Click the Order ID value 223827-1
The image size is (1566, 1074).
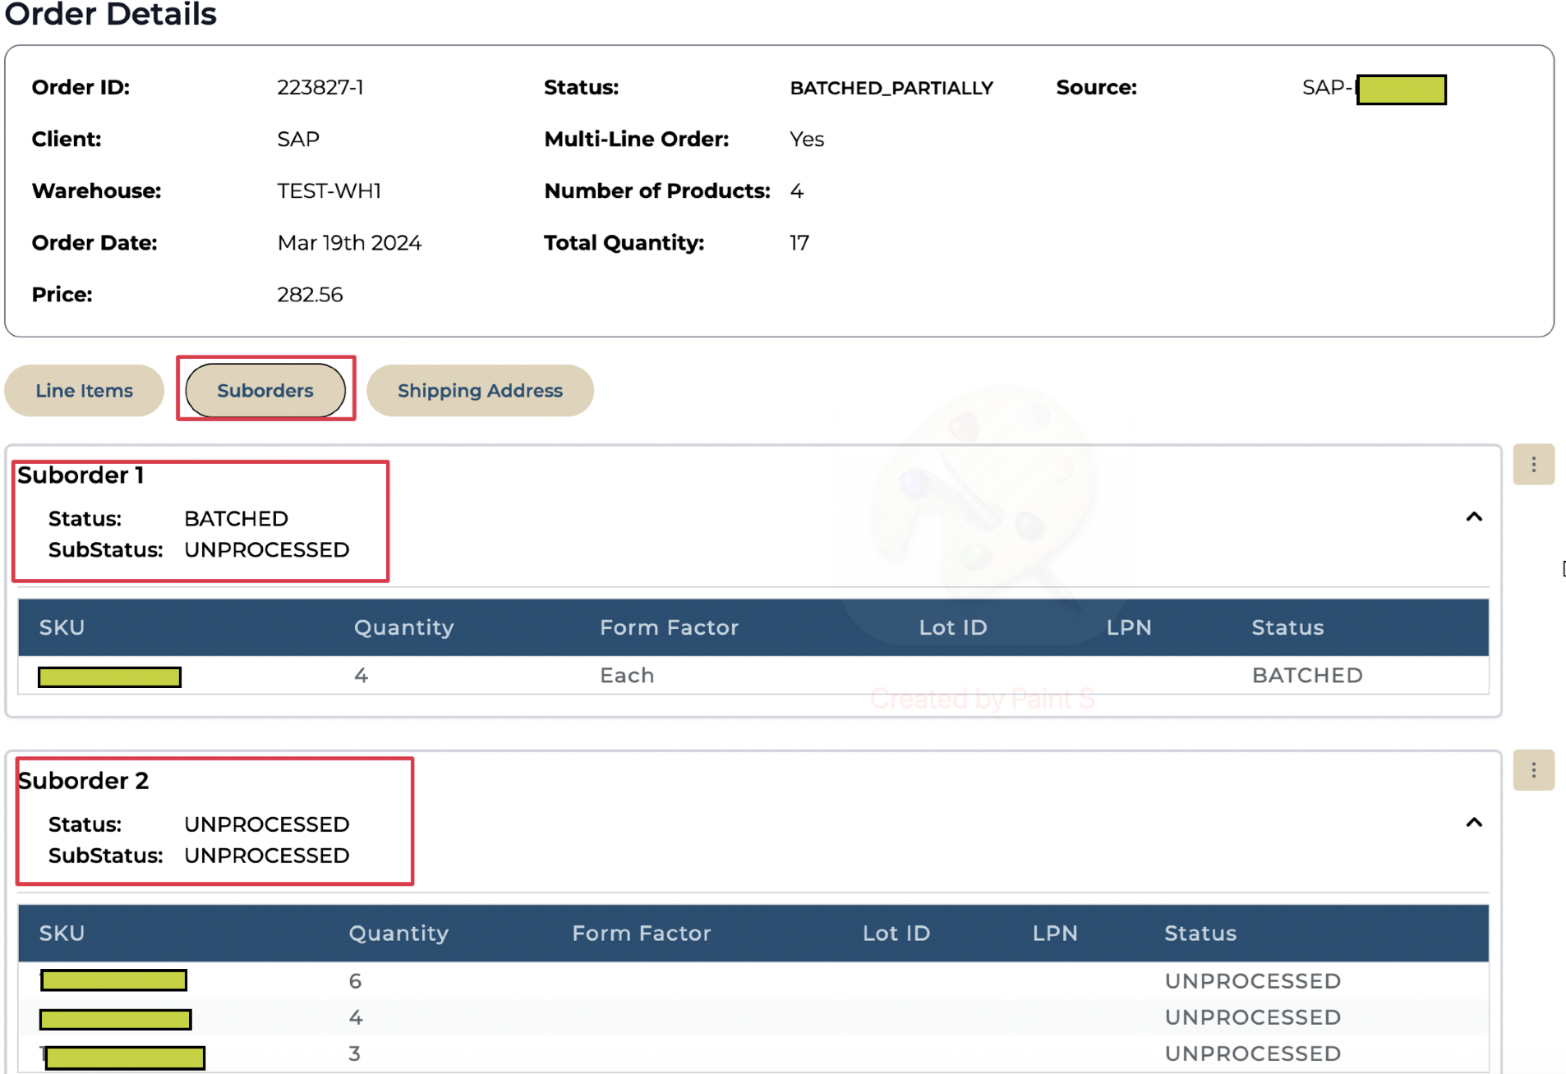(320, 88)
